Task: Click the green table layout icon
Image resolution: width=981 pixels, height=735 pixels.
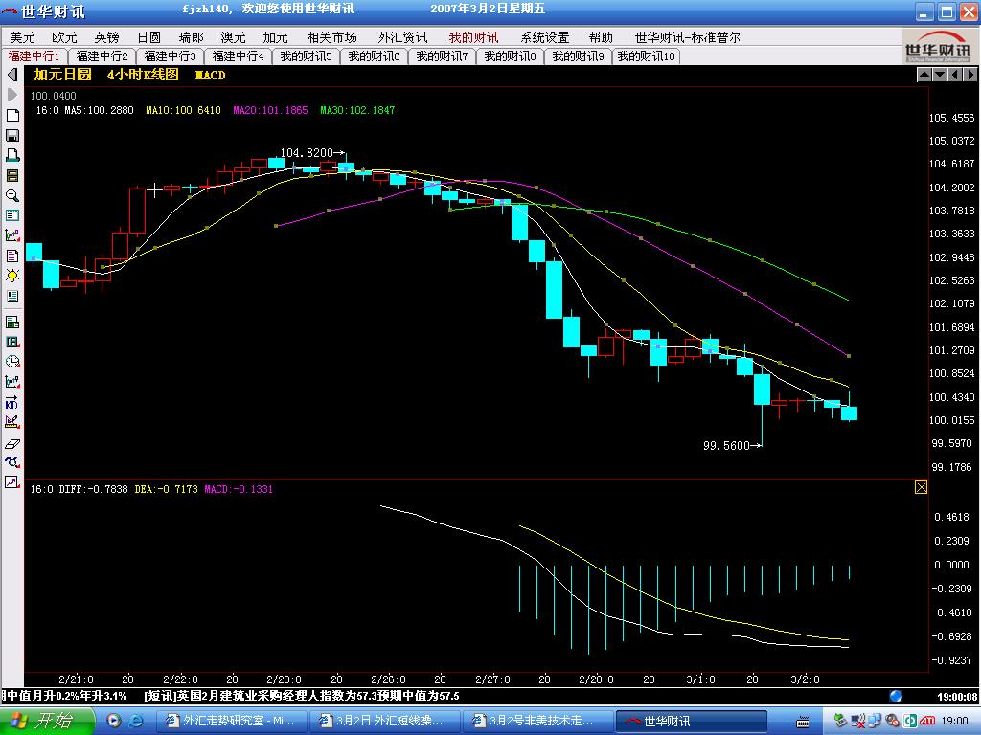Action: click(x=11, y=322)
